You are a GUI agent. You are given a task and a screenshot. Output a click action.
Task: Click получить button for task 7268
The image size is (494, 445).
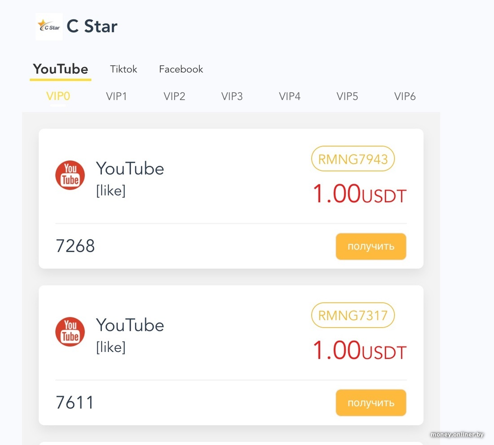coord(371,246)
